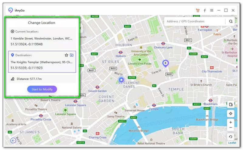Click the St Bride's Church label
Screen dimensions: 243x150
coord(201,85)
